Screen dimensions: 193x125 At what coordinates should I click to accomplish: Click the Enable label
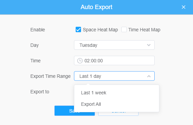[x=38, y=30]
